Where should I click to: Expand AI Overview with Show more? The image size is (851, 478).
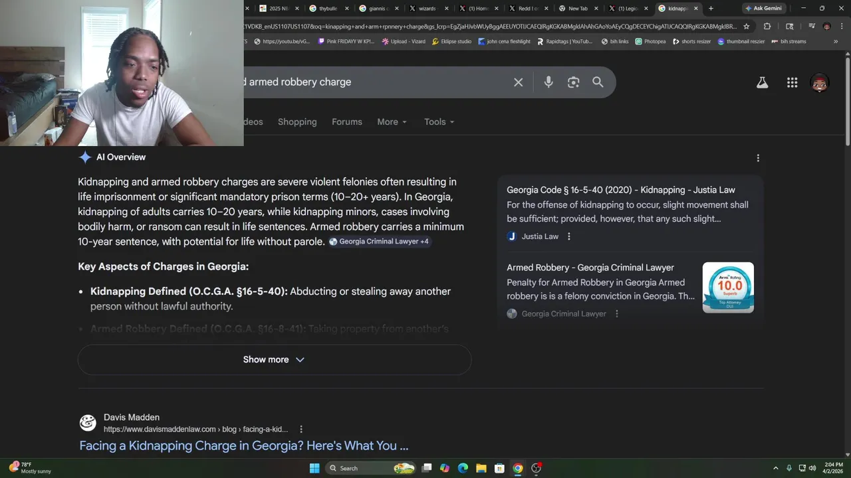275,360
